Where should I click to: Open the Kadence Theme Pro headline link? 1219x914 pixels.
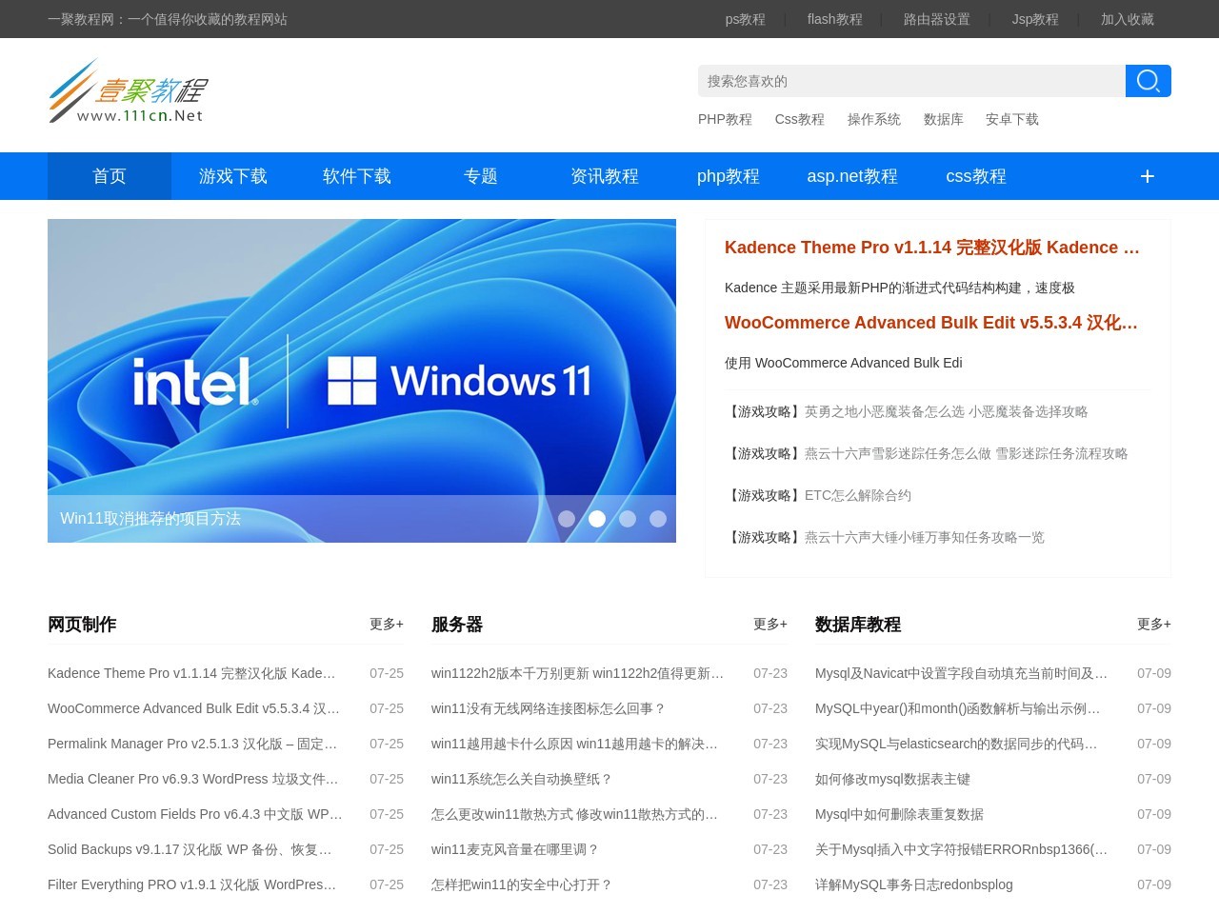point(931,248)
